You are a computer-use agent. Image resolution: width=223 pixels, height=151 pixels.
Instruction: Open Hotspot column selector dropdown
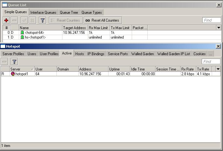point(218,69)
